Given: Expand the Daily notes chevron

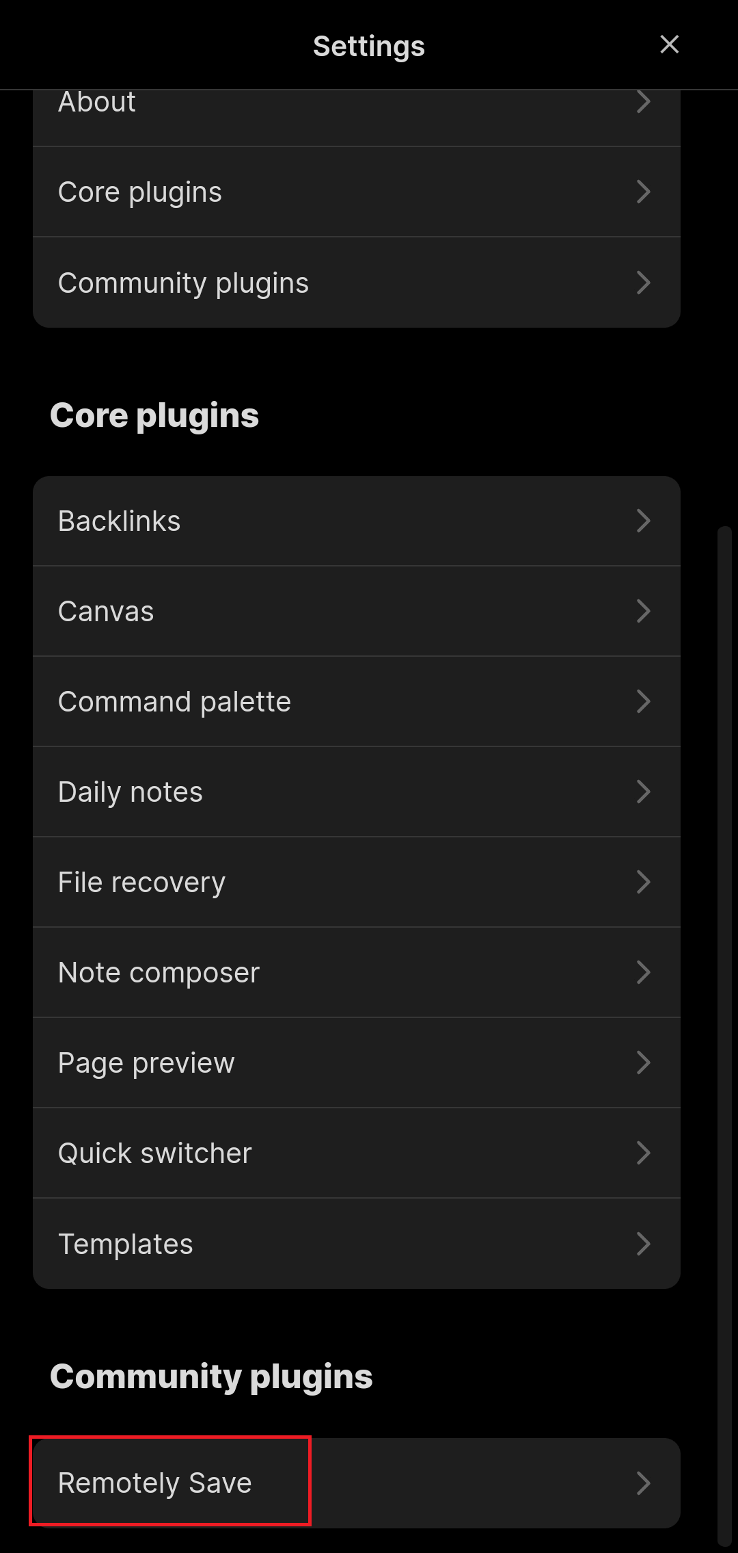Looking at the screenshot, I should click(644, 792).
